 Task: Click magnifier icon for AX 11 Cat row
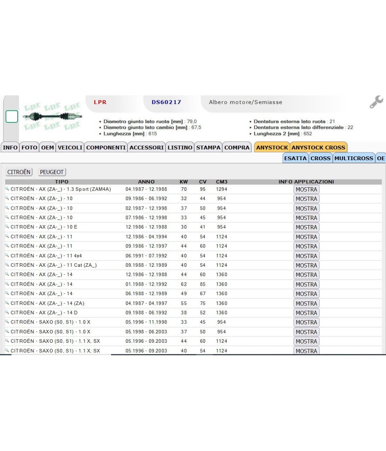pos(7,265)
